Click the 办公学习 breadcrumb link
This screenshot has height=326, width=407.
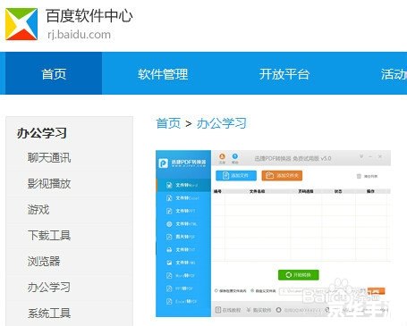coord(222,123)
